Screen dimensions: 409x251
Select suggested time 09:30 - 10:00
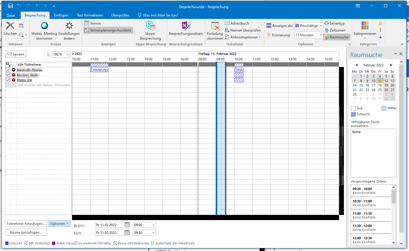pyautogui.click(x=371, y=191)
